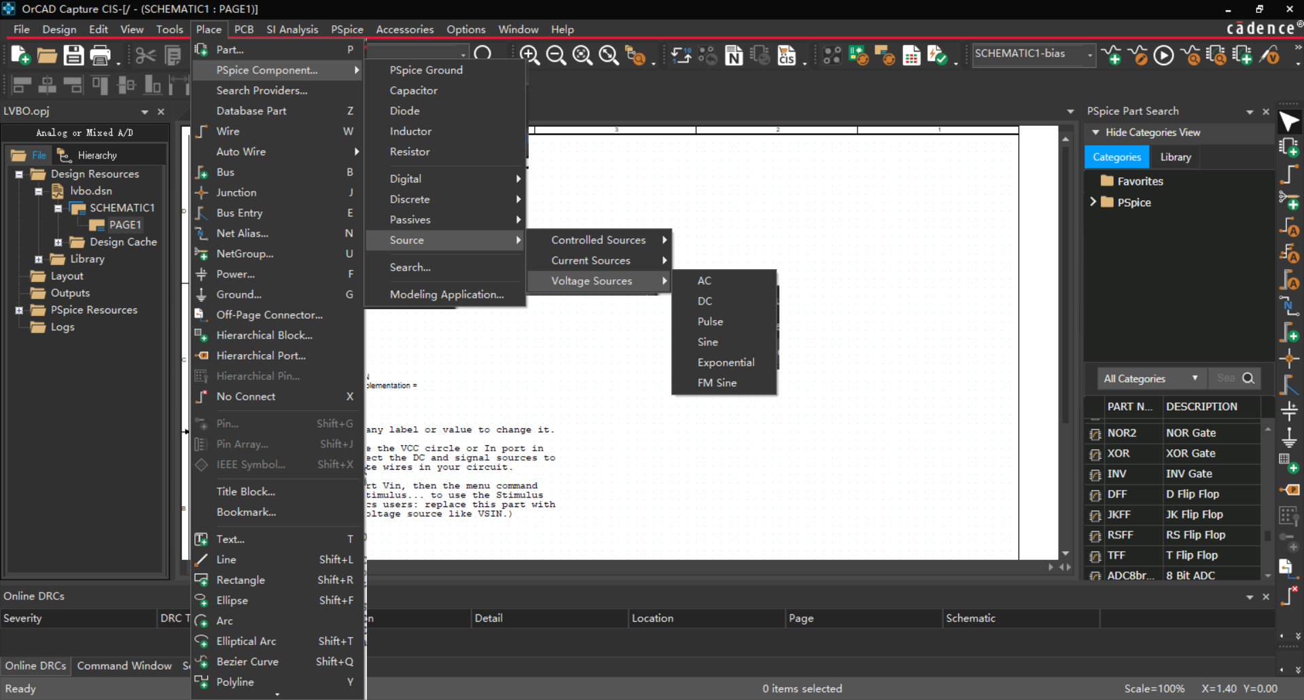Click the Bill of Materials spreadsheet icon

click(911, 55)
